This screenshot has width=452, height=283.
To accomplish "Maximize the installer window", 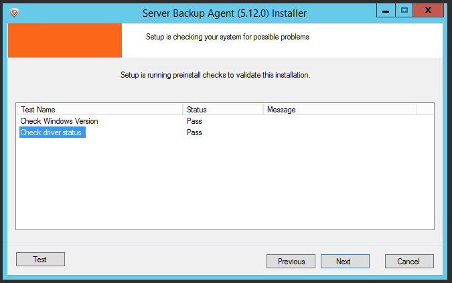I will (x=404, y=11).
